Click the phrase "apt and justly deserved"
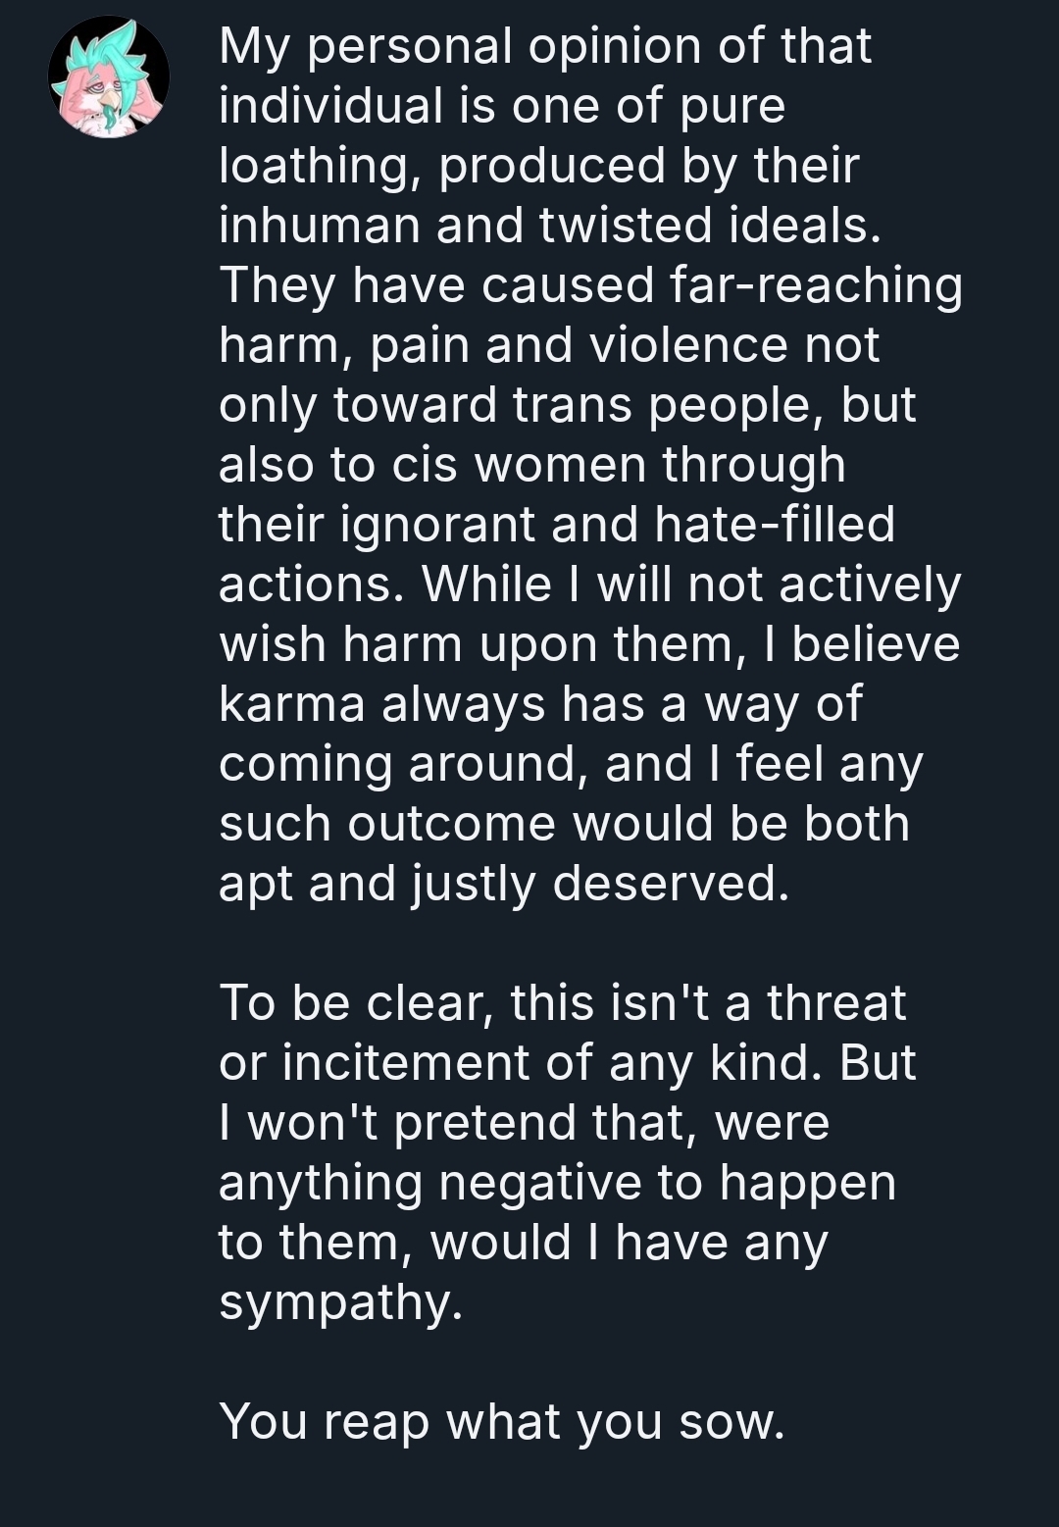This screenshot has height=1527, width=1059. [503, 884]
